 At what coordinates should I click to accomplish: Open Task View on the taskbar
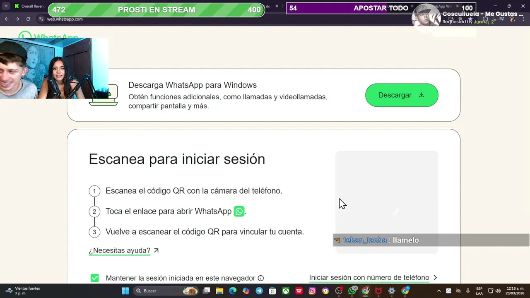(x=207, y=291)
